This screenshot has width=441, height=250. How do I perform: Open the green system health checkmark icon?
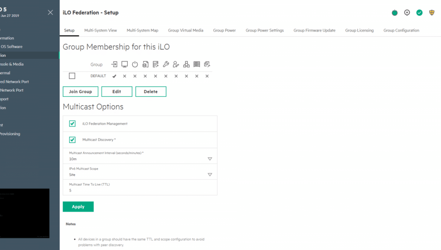(x=420, y=13)
